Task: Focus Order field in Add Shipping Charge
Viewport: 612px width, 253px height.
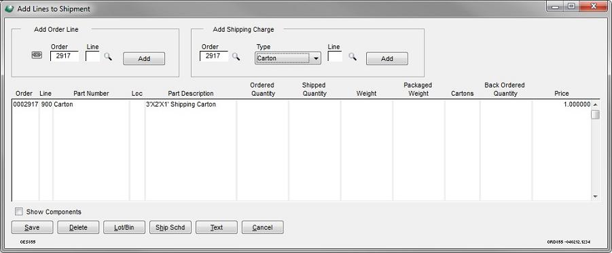Action: [214, 56]
